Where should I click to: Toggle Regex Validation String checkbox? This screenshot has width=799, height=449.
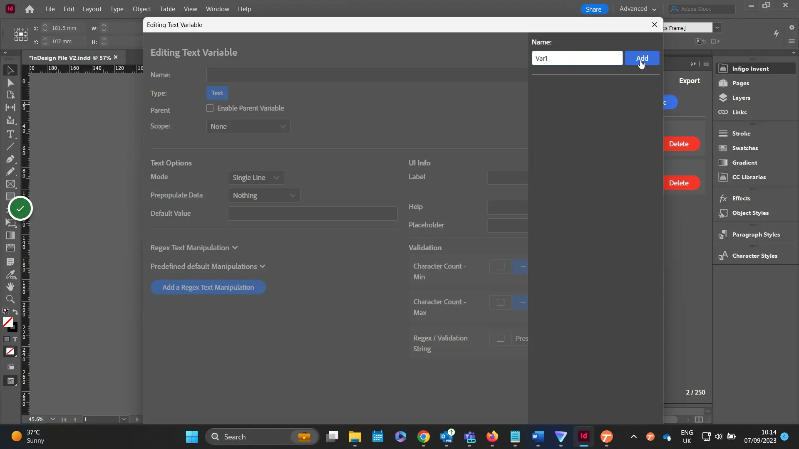tap(501, 338)
